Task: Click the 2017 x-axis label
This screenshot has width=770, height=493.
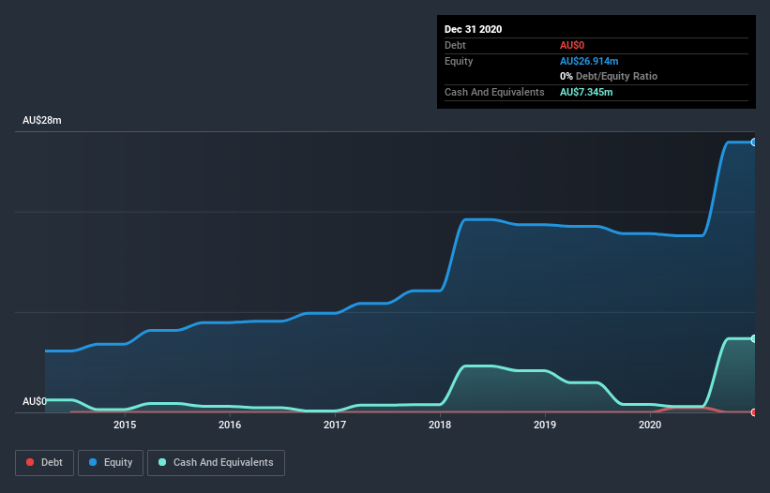Action: pos(335,425)
